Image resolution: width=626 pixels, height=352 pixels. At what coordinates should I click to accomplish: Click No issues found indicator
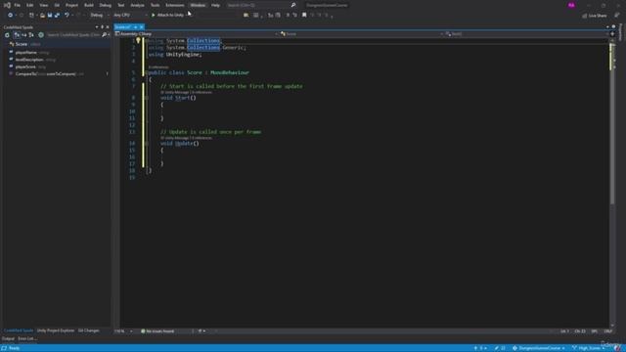point(157,331)
